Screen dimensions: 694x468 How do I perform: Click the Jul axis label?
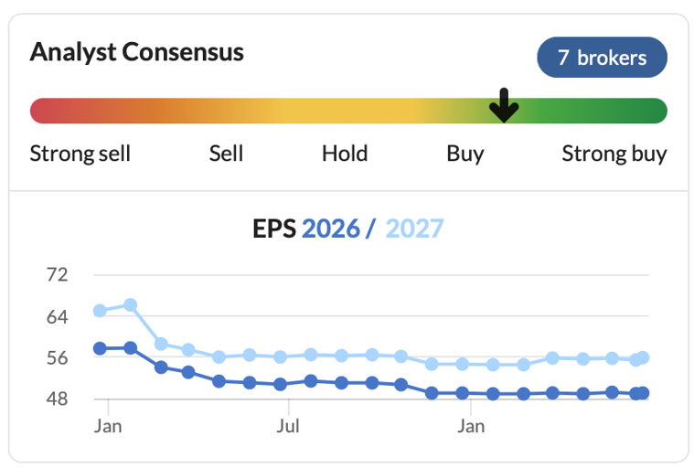pyautogui.click(x=288, y=427)
